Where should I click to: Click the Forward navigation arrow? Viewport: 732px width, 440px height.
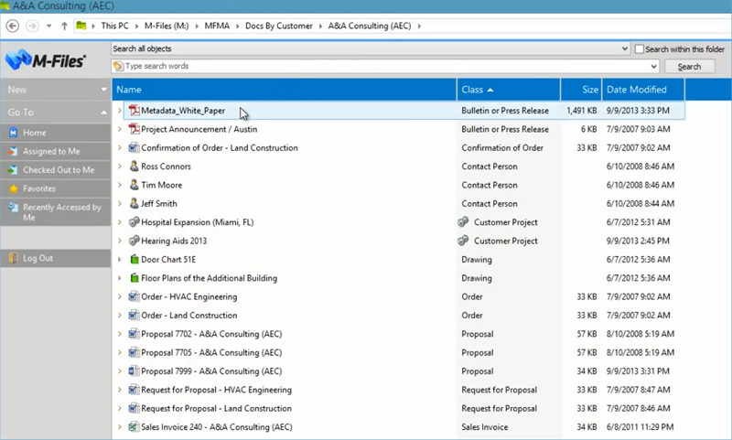point(32,26)
